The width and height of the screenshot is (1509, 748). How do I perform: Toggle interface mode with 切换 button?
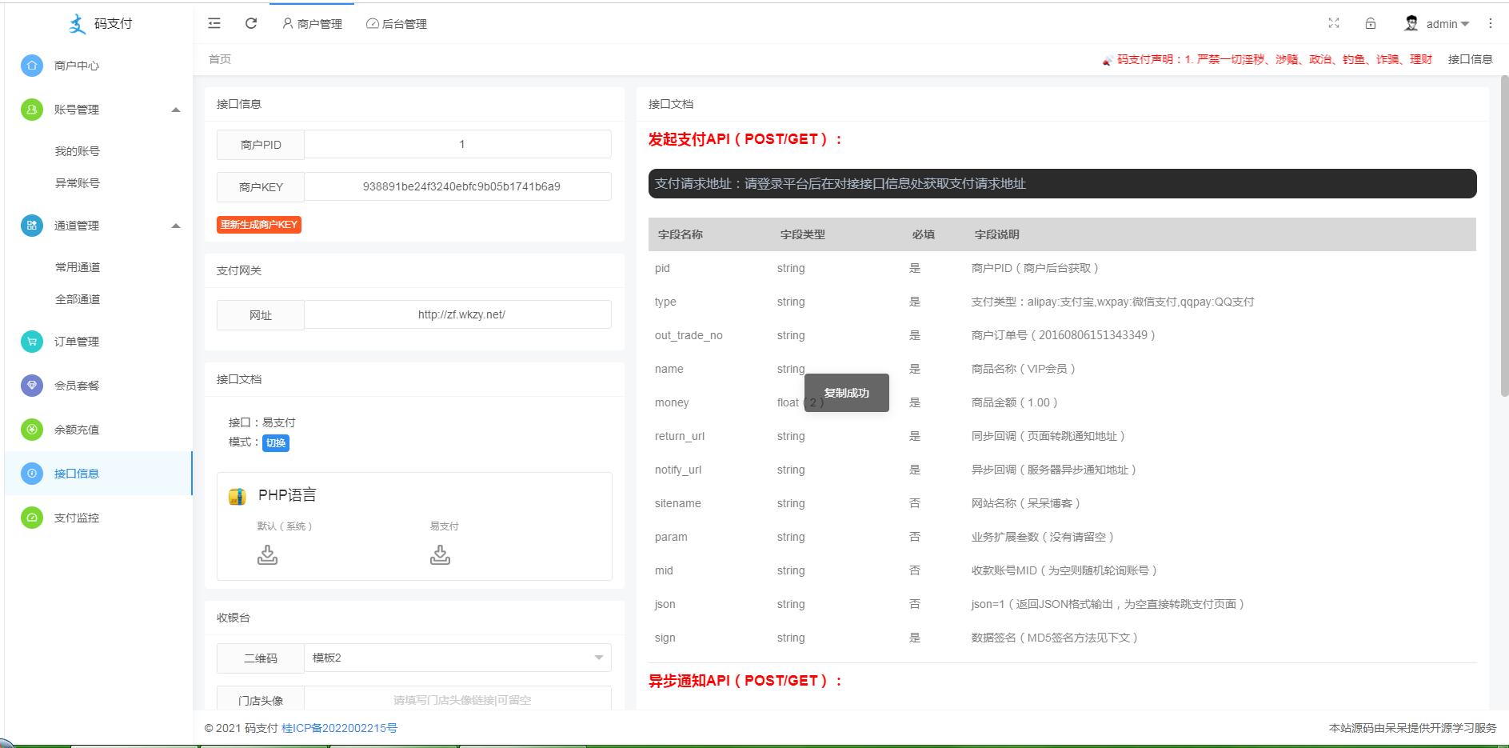tap(276, 443)
